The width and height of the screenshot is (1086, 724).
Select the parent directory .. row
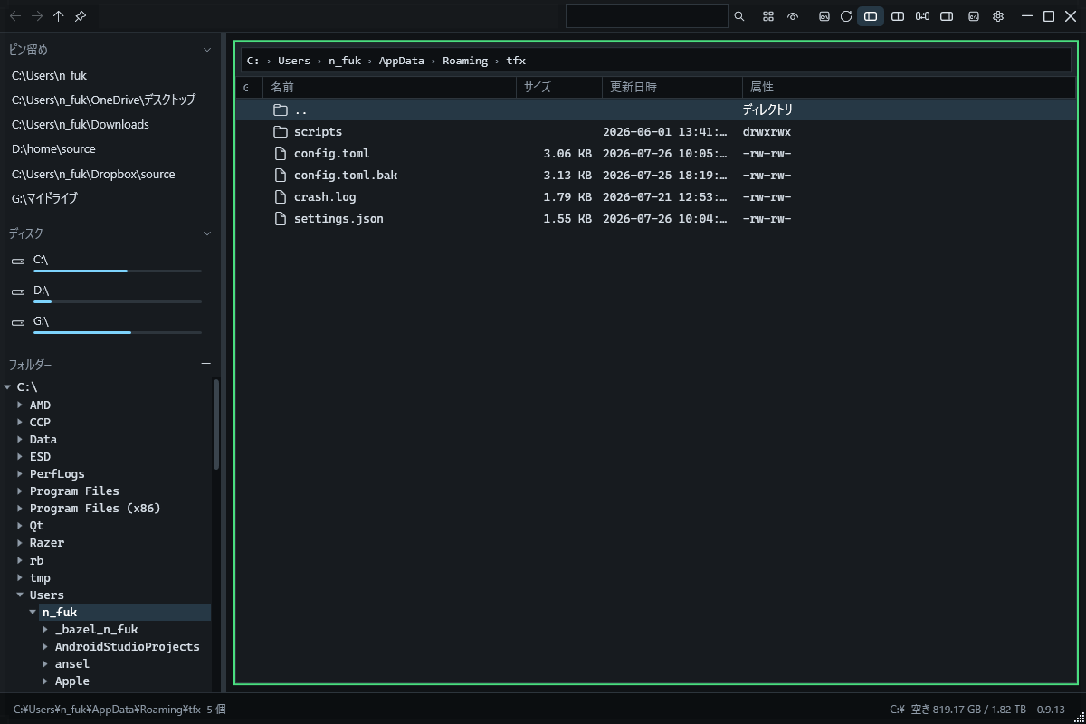point(656,110)
